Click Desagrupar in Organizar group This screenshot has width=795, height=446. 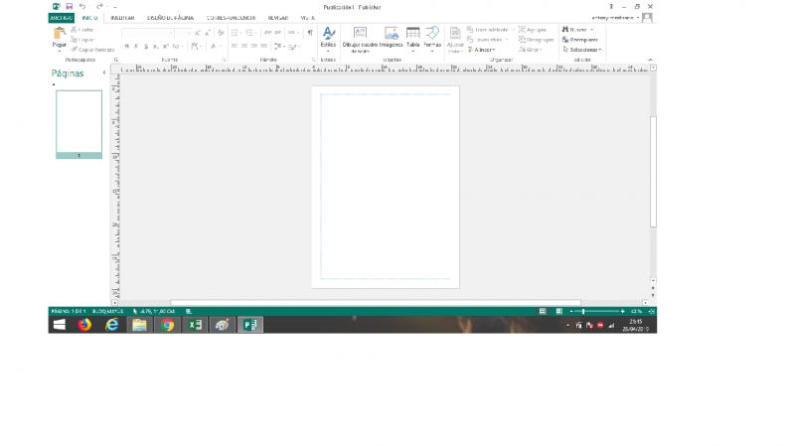click(x=536, y=40)
